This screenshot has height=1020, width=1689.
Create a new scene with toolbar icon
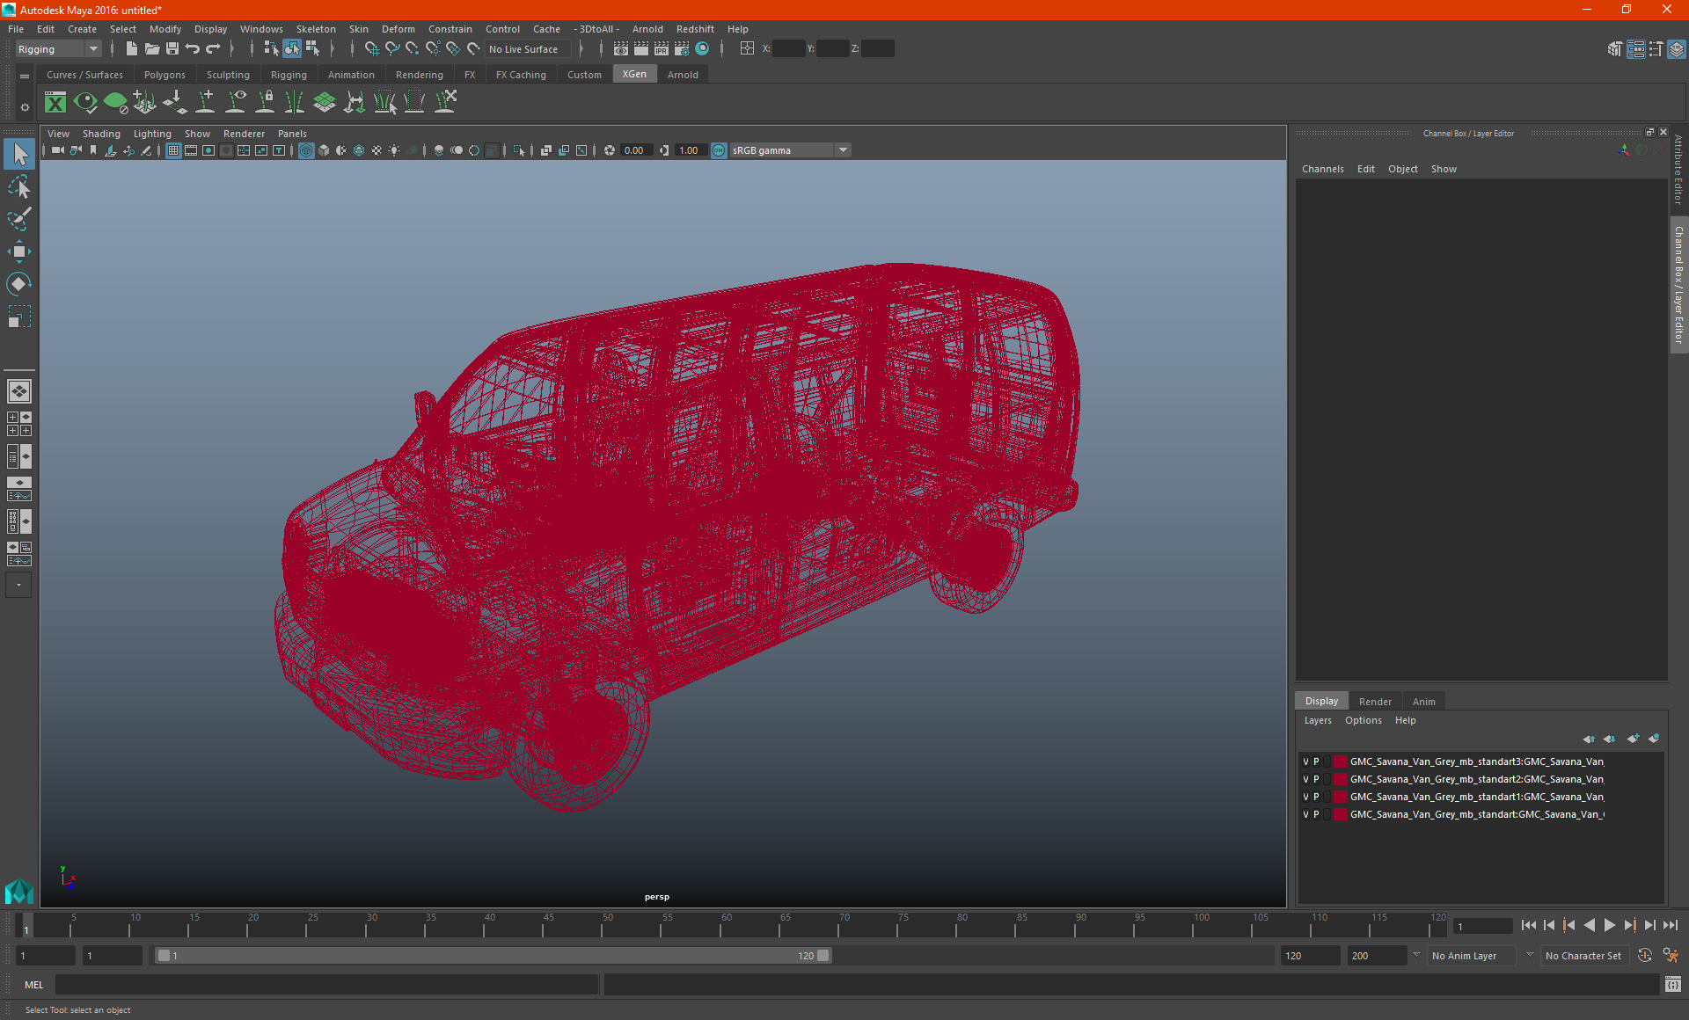[x=131, y=49]
